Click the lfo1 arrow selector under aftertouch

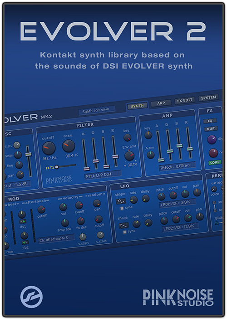tap(23, 221)
